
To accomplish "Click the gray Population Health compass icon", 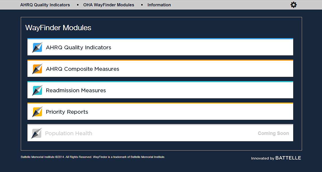I will (36, 133).
